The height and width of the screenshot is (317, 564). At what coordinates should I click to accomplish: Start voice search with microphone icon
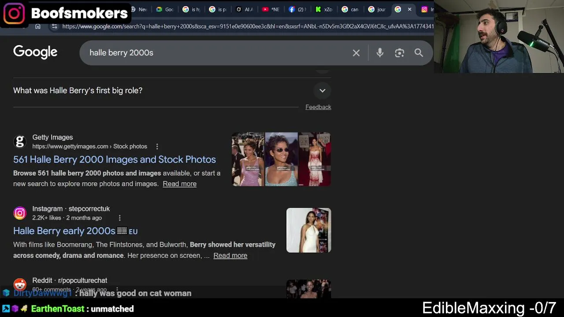380,53
